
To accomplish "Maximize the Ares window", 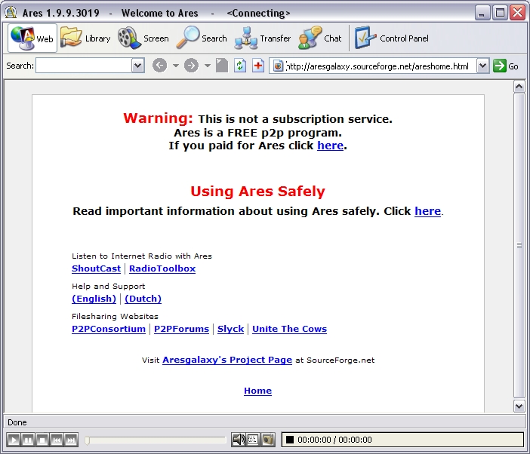I will (500, 13).
